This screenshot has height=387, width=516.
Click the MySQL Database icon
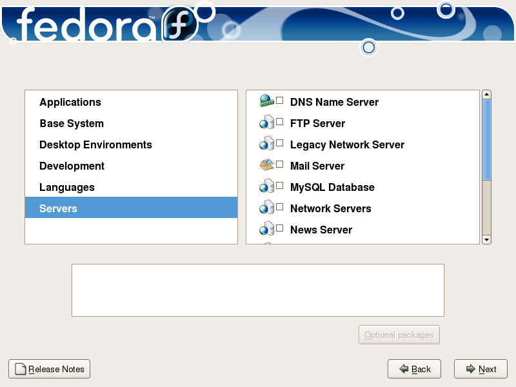pyautogui.click(x=266, y=186)
